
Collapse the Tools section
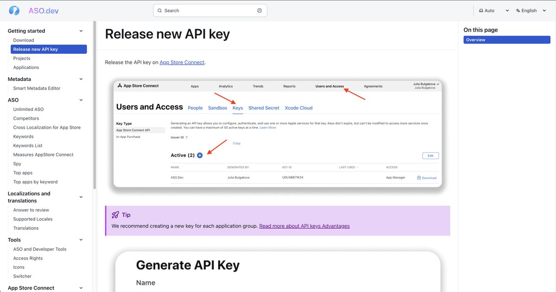[x=81, y=240]
